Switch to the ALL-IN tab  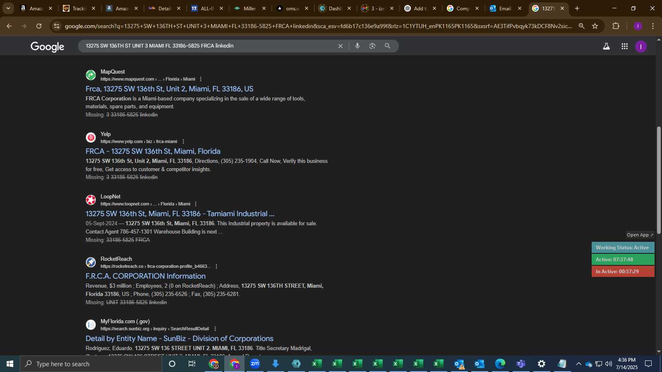207,8
